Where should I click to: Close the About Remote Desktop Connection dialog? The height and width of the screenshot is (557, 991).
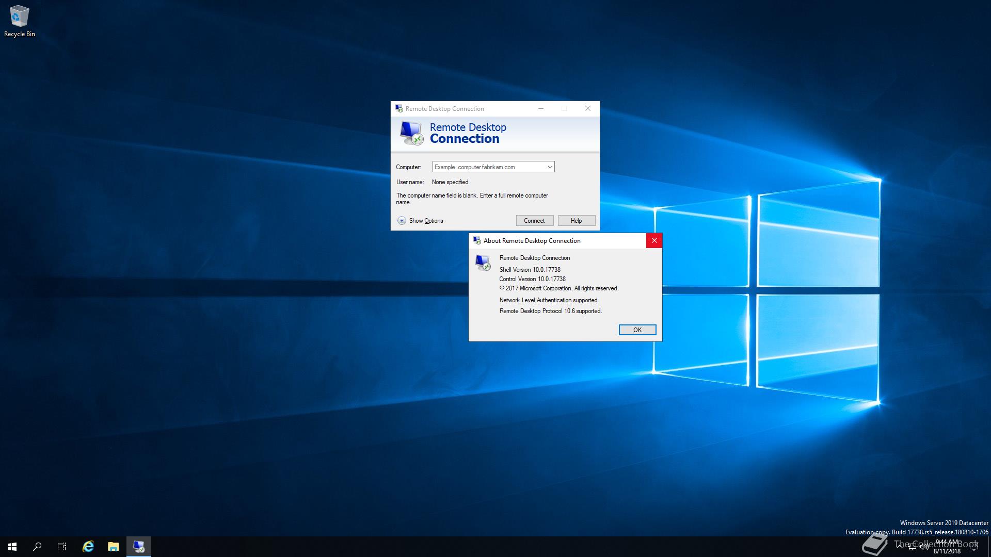click(x=654, y=241)
